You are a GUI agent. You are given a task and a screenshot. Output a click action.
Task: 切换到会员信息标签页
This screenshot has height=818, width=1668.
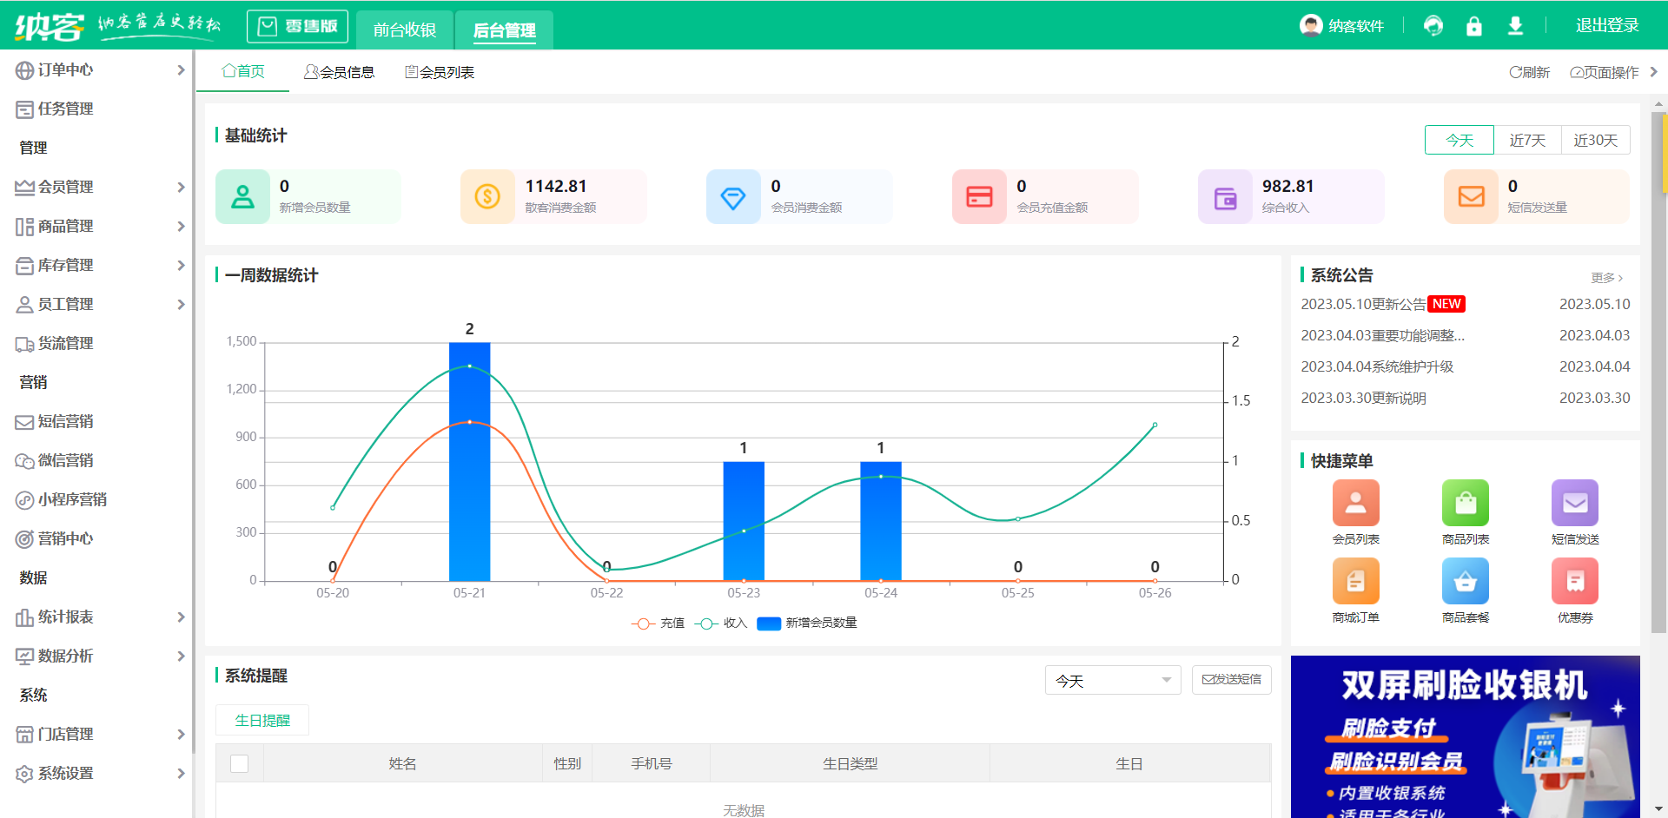pos(340,72)
